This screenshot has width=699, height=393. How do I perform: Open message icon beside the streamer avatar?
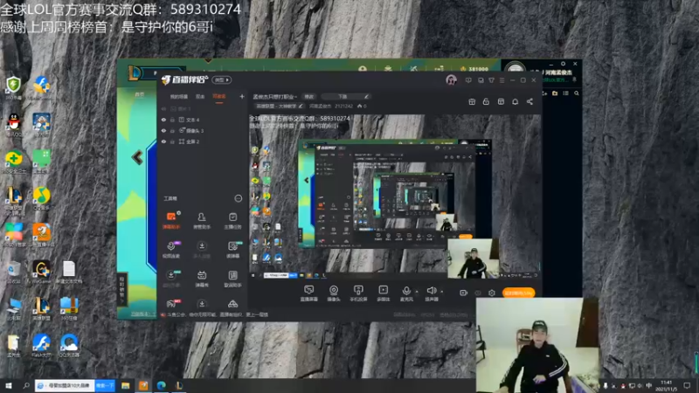click(x=468, y=80)
